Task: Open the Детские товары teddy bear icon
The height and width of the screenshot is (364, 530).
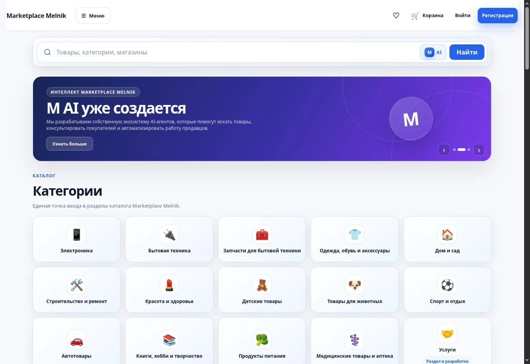Action: click(262, 285)
